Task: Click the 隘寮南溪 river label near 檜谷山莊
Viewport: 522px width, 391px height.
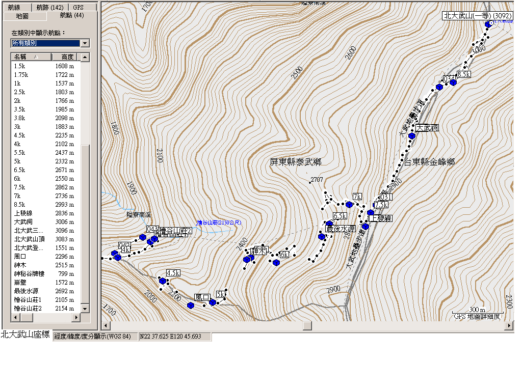Action: (x=139, y=215)
